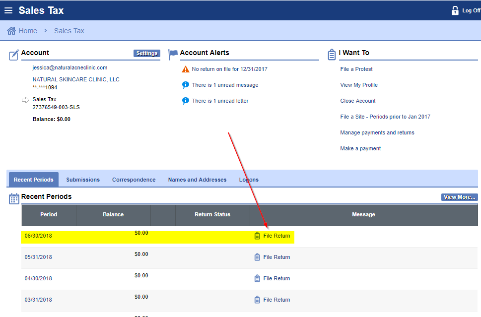Click Manage payments and returns link
The image size is (481, 317).
tap(377, 132)
